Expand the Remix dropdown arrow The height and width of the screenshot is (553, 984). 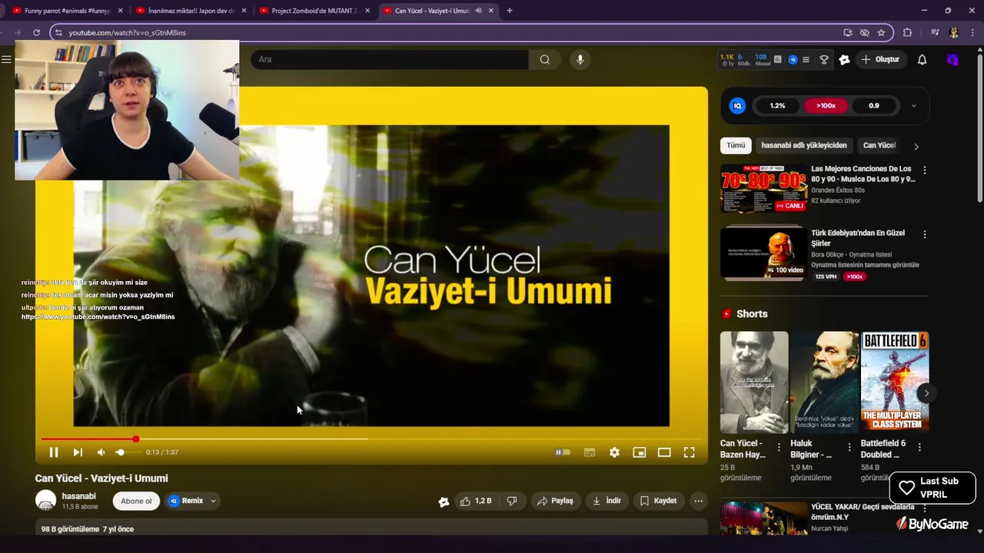click(214, 501)
